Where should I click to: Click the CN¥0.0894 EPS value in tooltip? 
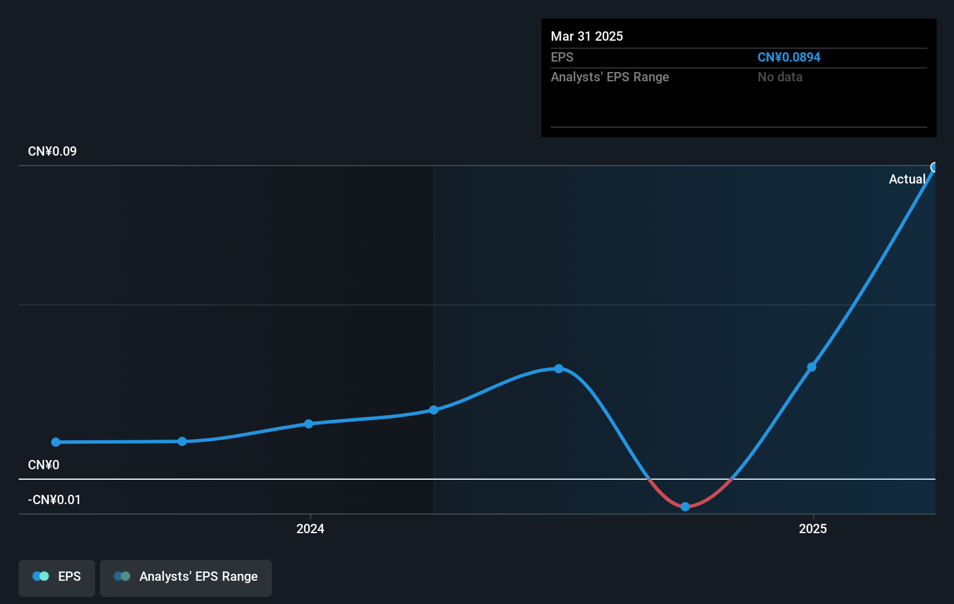[789, 57]
